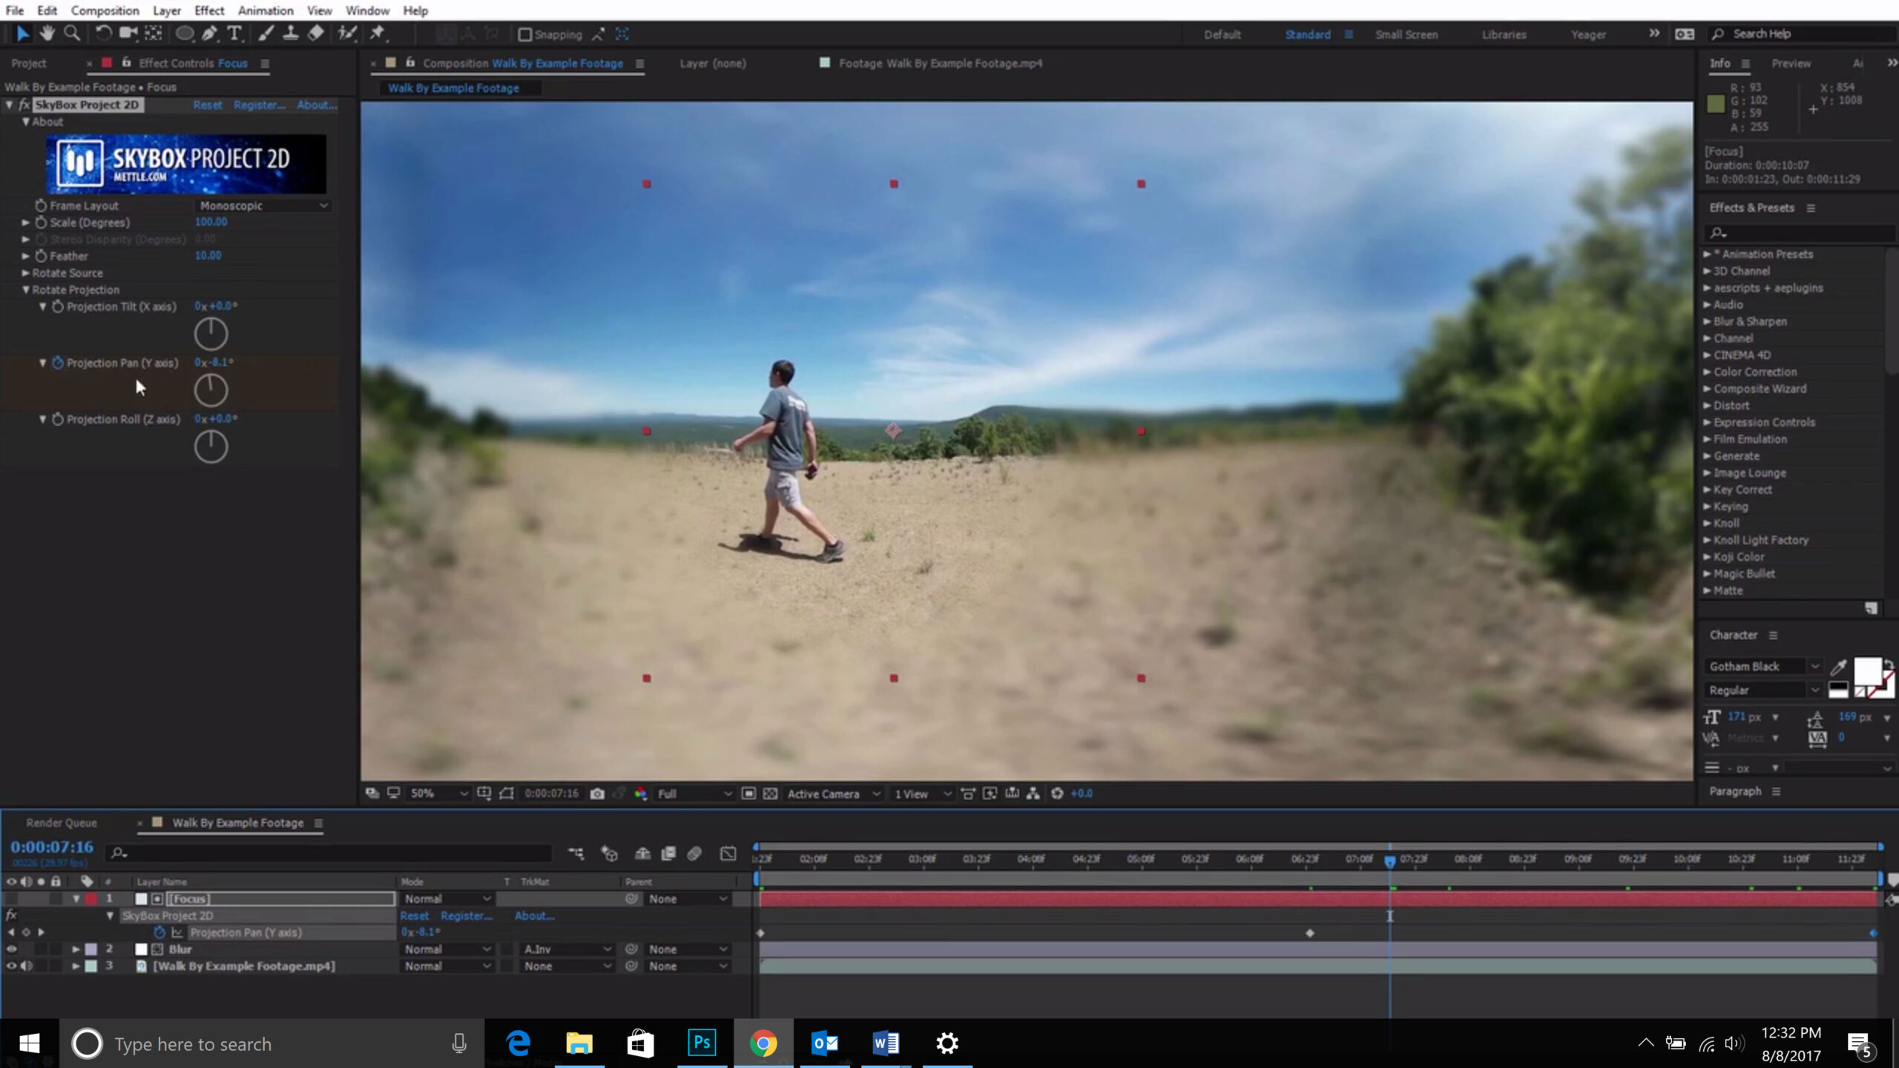Expand the Rotate Source section
The width and height of the screenshot is (1899, 1068).
point(26,273)
